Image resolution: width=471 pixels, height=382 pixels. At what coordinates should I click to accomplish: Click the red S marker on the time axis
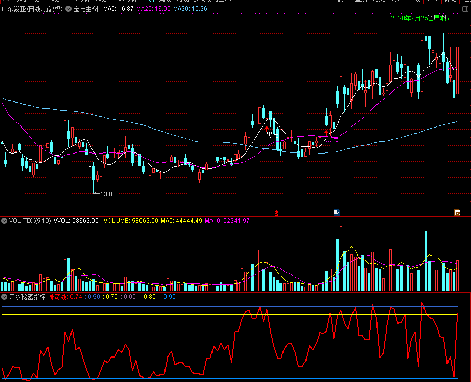pyautogui.click(x=277, y=212)
